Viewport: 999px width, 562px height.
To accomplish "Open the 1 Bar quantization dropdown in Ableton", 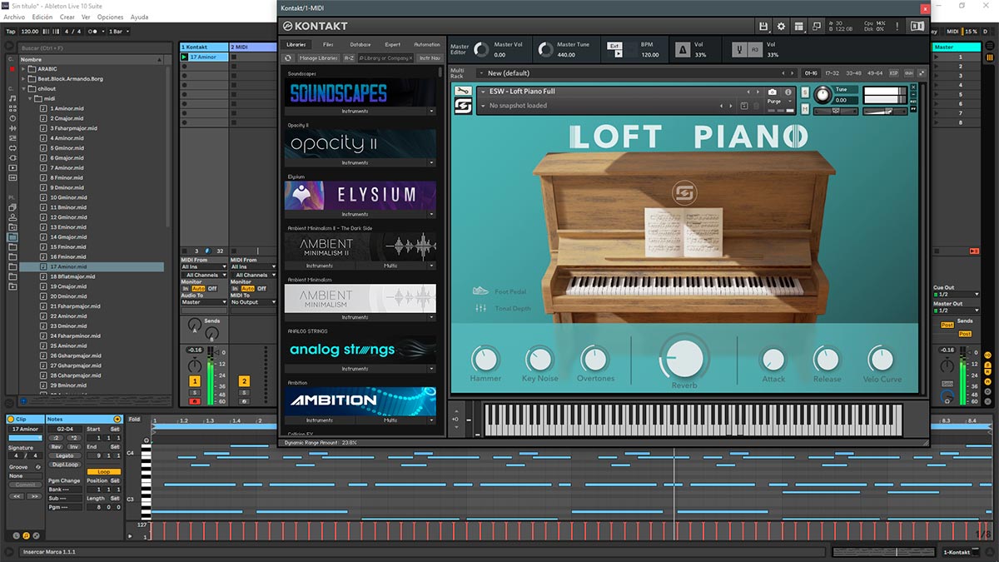I will tap(119, 32).
